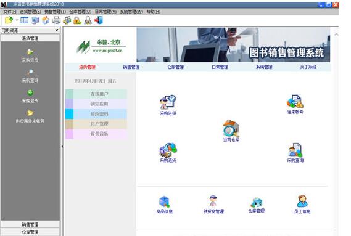Open the dropdown arrow beside folder icon
Screen dimensions: 351x236
(x=17, y=20)
